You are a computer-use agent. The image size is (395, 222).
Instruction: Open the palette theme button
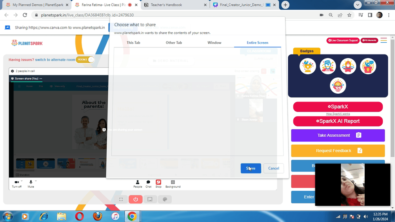165,199
